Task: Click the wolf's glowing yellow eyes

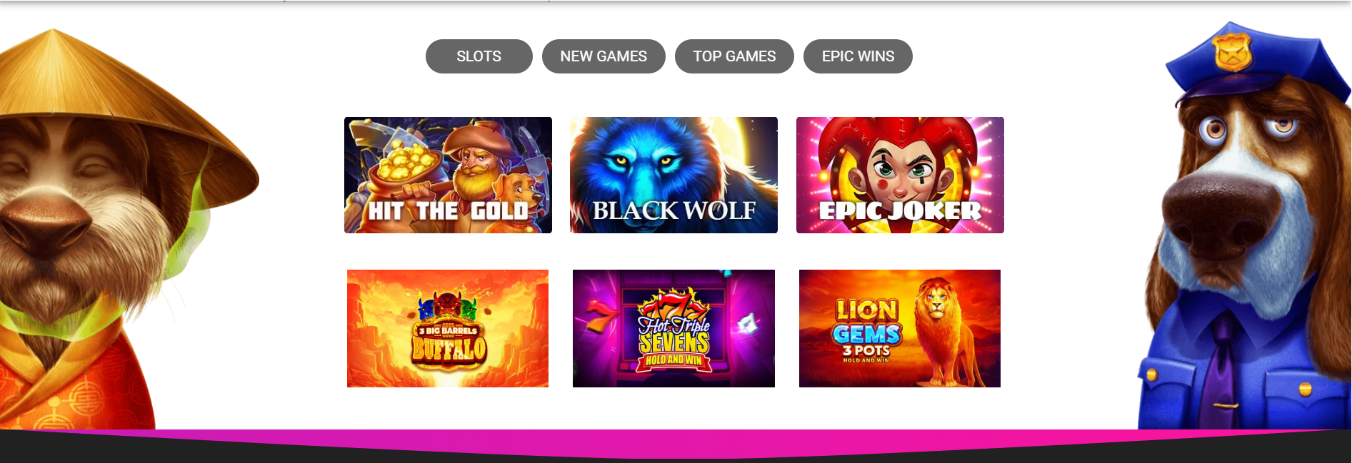Action: 643,161
